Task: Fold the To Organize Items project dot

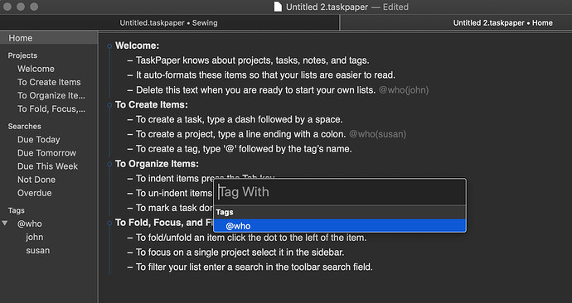Action: pos(109,164)
